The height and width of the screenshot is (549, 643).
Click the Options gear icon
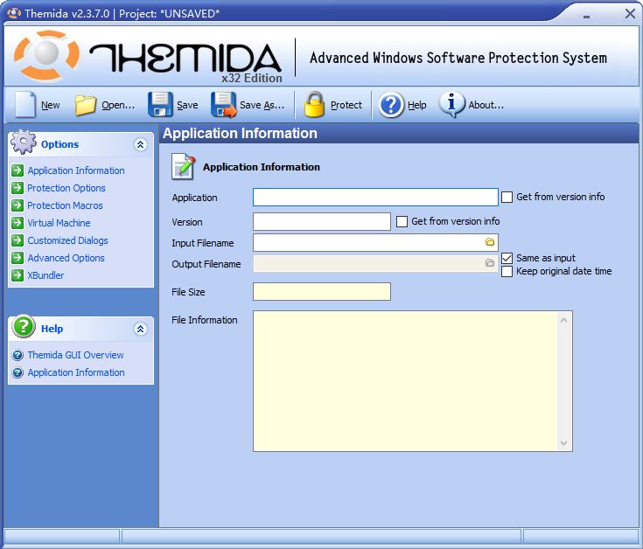[24, 142]
